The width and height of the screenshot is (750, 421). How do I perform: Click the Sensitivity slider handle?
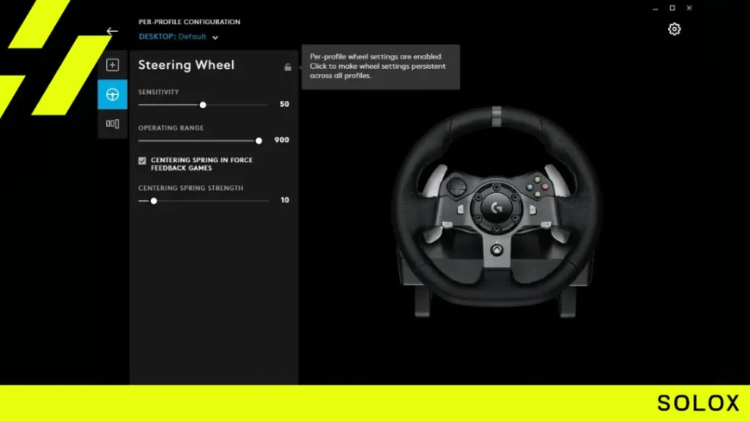[203, 105]
